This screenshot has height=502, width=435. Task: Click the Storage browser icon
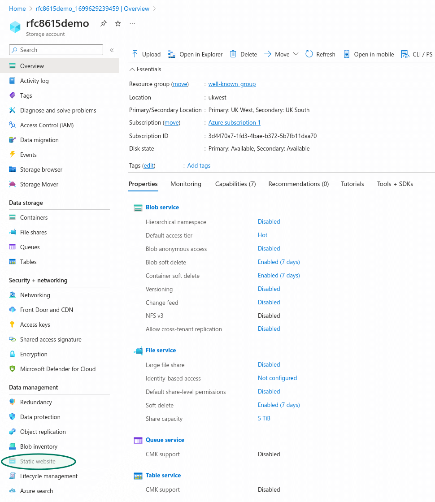13,169
